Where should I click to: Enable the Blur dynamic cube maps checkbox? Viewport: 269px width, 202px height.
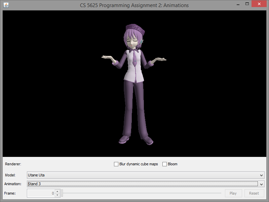pyautogui.click(x=116, y=164)
